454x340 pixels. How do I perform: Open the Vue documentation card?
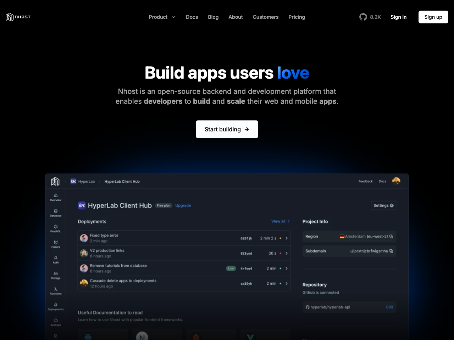265,335
